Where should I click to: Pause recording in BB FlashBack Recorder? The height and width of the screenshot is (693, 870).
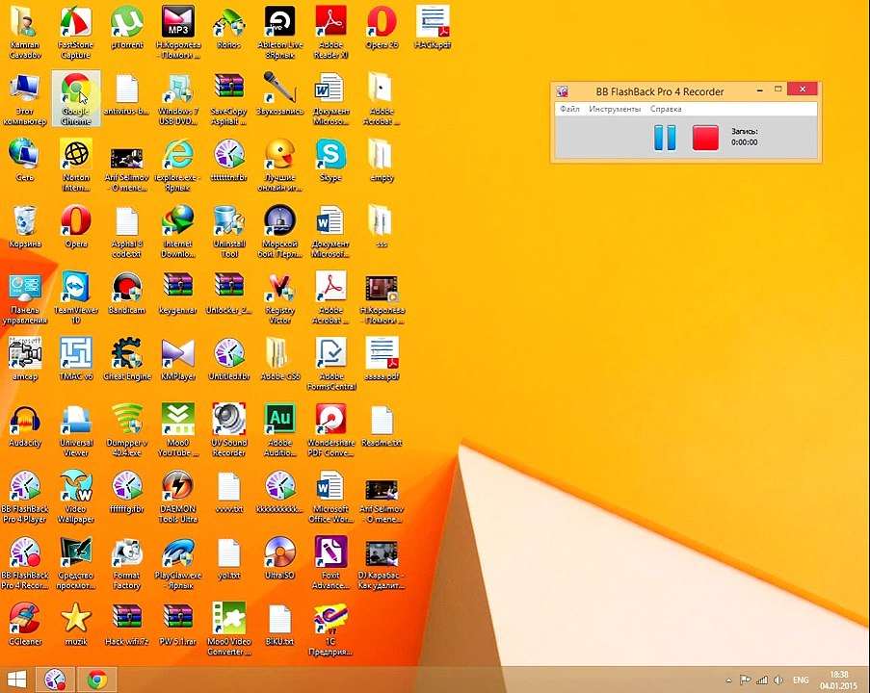tap(665, 138)
